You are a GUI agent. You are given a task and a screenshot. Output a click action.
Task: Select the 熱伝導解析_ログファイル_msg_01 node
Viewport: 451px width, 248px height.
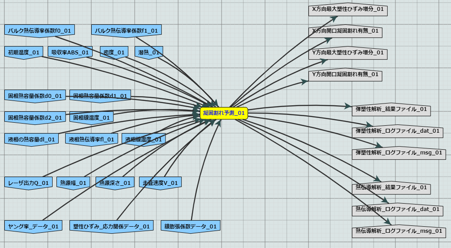(399, 231)
